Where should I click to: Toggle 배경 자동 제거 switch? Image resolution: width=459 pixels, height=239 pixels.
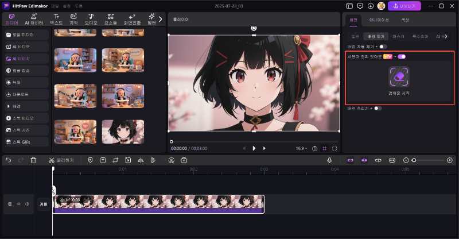coord(383,47)
